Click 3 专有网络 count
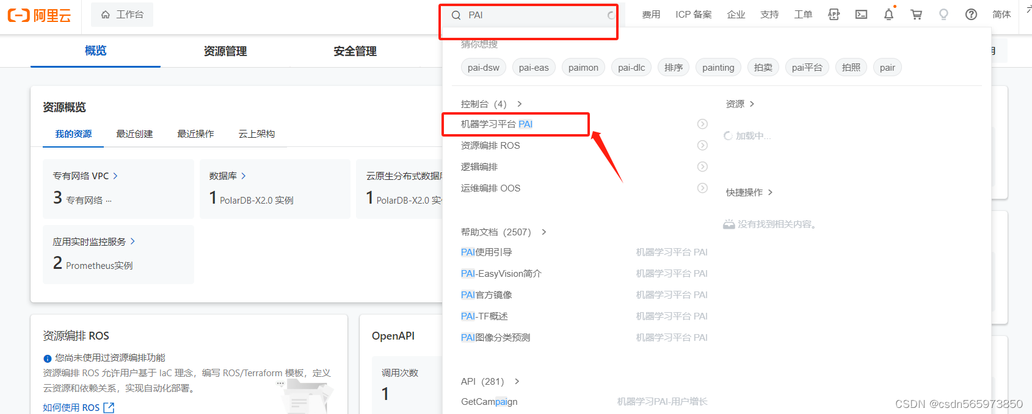Screen dimensions: 1032x414 click(x=82, y=198)
